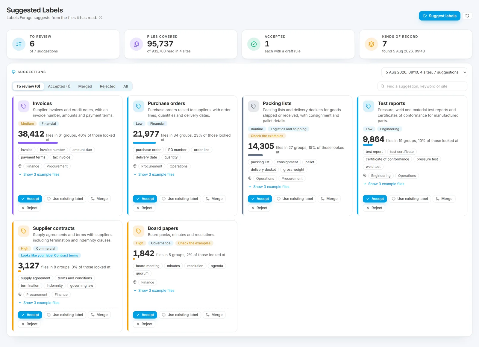
Task: Click the Find a suggestion search field
Action: (x=422, y=86)
